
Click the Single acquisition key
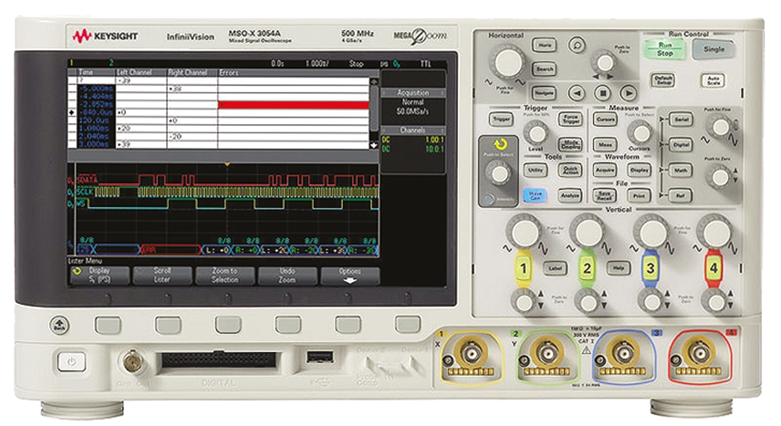[x=714, y=49]
